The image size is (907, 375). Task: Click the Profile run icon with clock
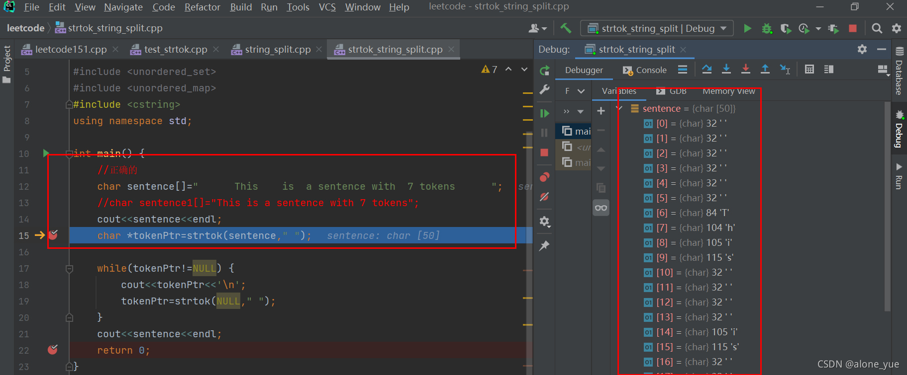tap(804, 28)
